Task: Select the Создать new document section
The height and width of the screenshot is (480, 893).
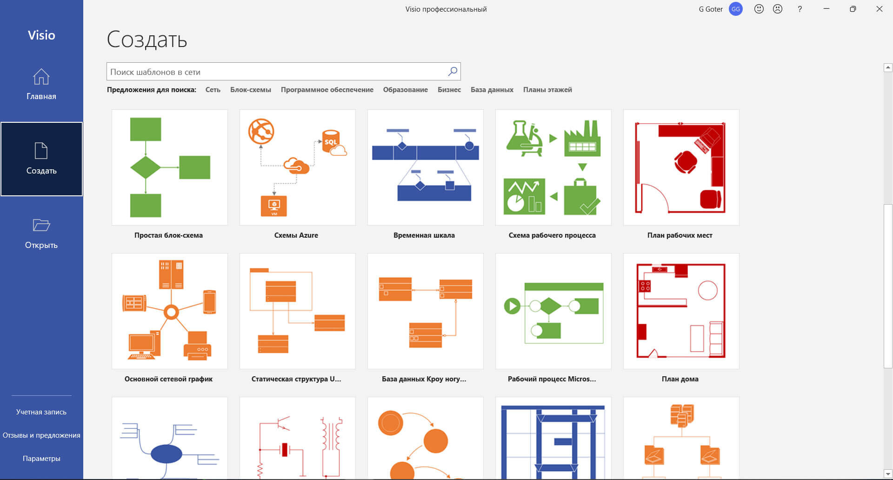Action: (41, 159)
